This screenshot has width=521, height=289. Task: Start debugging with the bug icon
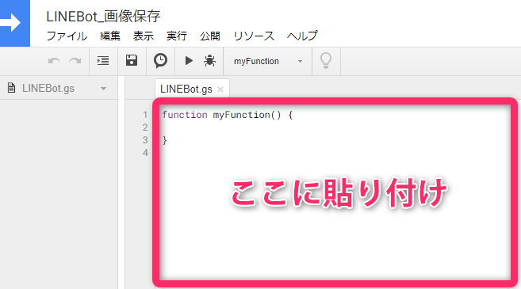click(x=209, y=61)
